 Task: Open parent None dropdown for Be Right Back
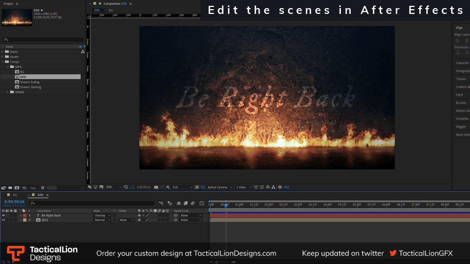point(191,216)
